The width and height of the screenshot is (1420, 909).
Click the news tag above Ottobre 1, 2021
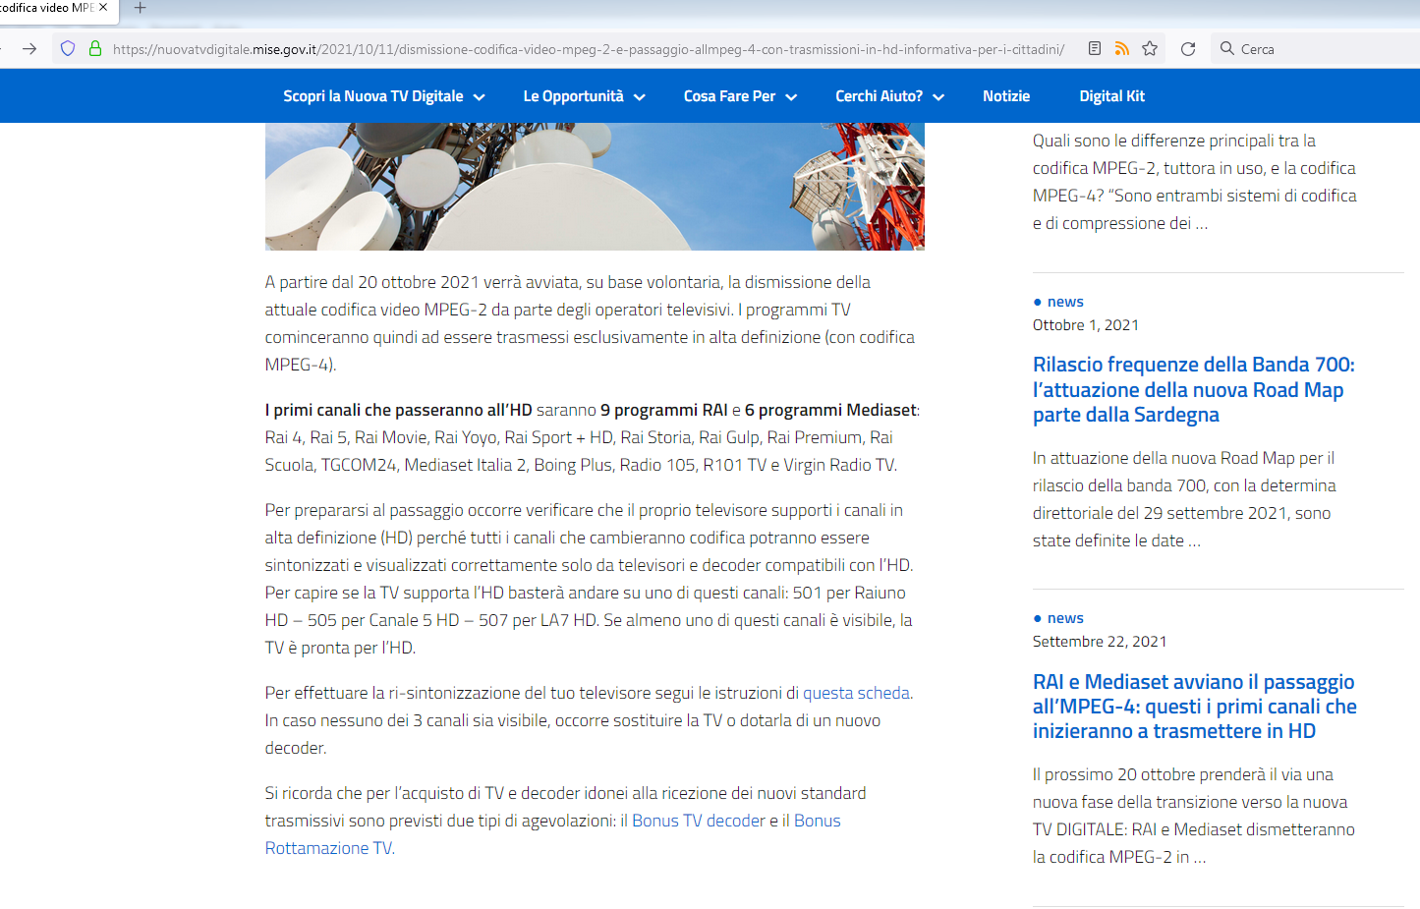[1065, 302]
